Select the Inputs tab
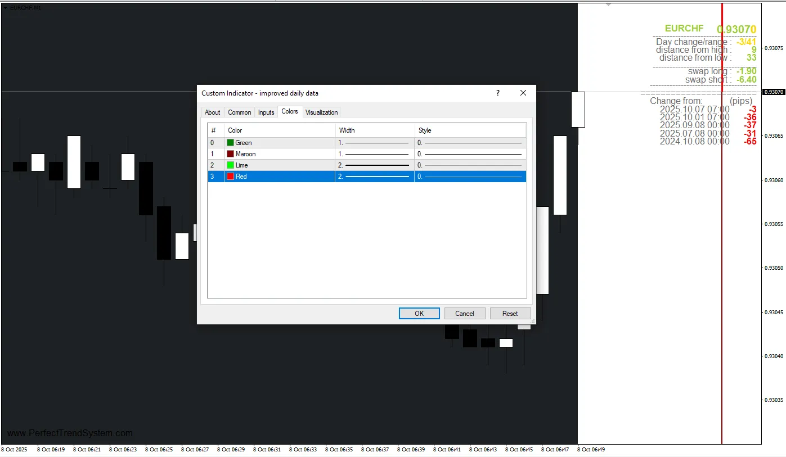The height and width of the screenshot is (457, 786). (x=266, y=112)
